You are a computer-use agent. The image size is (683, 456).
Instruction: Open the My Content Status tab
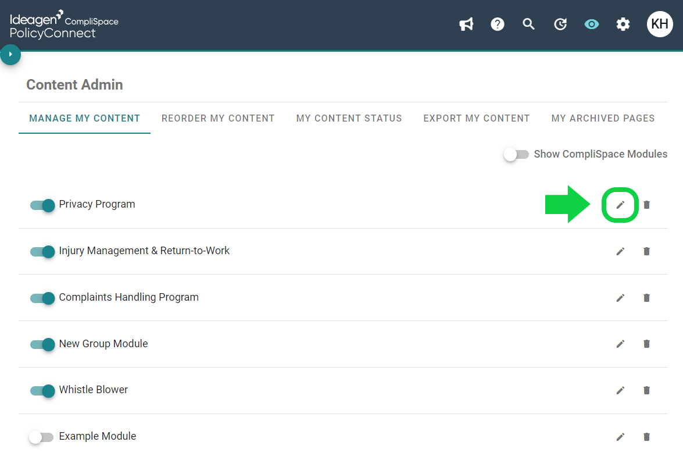(349, 118)
